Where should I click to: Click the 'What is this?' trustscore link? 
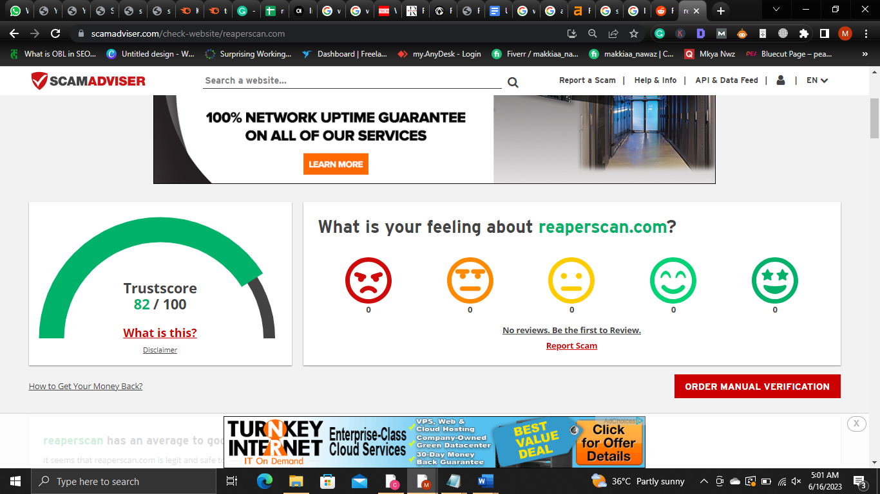click(x=160, y=333)
